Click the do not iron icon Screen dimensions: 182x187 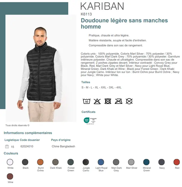pyautogui.click(x=119, y=101)
